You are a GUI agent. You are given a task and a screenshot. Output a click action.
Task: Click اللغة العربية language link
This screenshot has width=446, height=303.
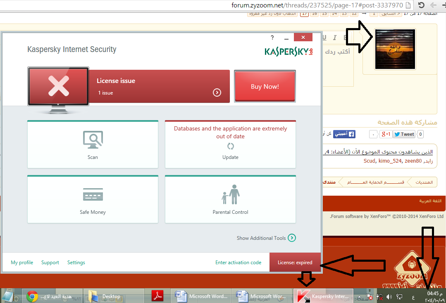430,201
